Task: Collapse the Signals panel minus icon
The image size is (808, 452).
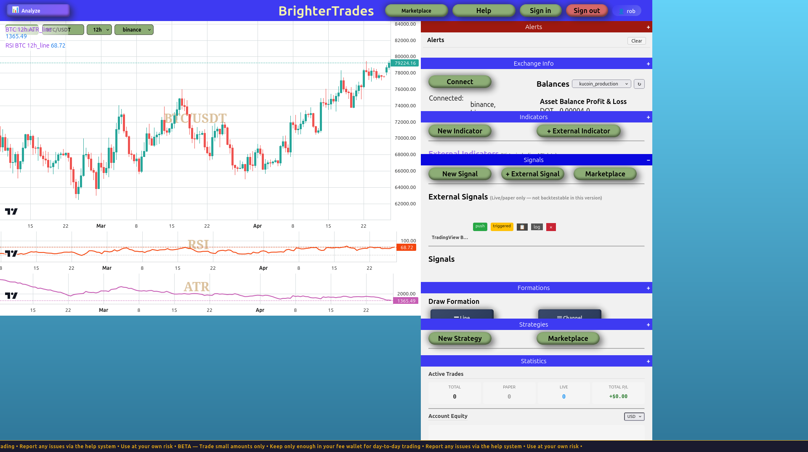Action: (648, 160)
